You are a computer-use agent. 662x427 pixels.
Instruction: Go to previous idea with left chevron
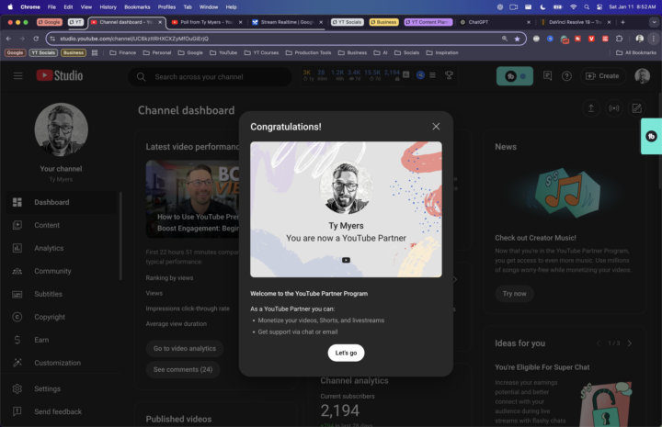coord(599,343)
